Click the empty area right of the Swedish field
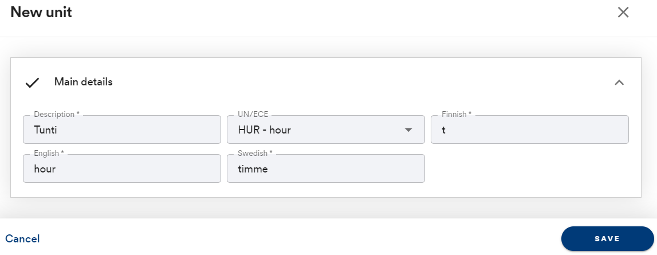The height and width of the screenshot is (255, 657). [x=530, y=168]
